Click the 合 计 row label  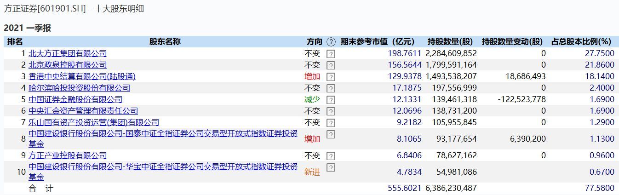(40, 188)
